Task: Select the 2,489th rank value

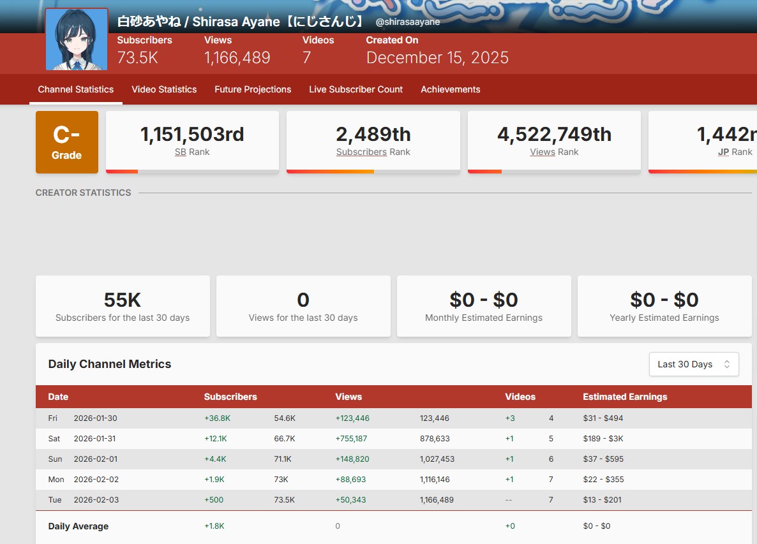Action: pyautogui.click(x=373, y=134)
